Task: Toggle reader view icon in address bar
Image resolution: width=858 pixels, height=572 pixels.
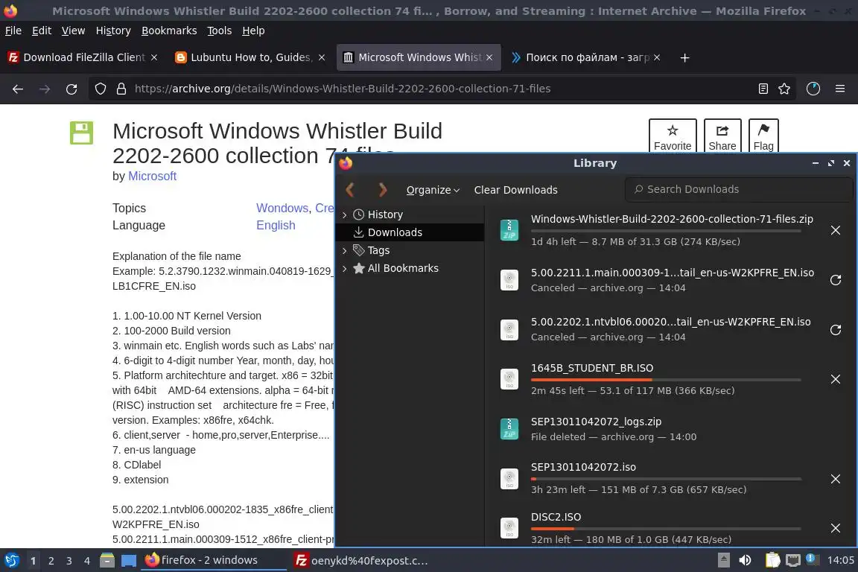Action: [763, 89]
